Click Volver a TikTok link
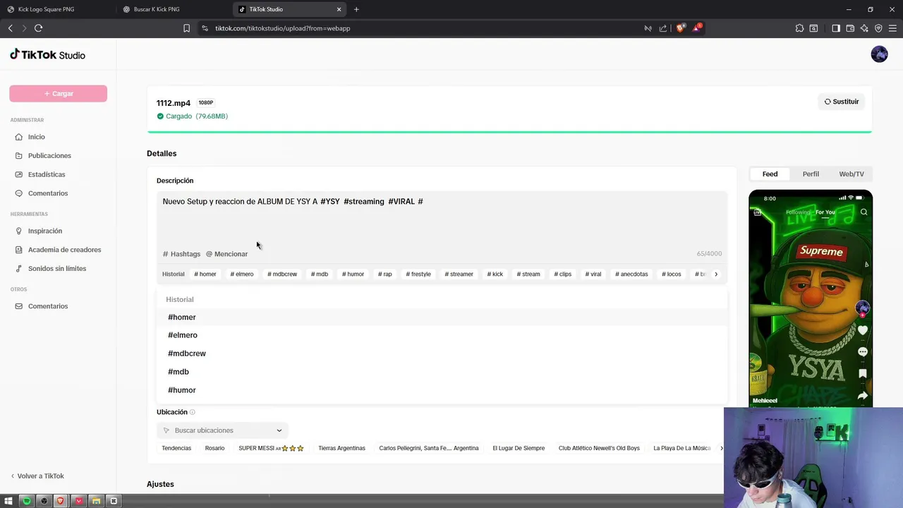 coord(37,476)
